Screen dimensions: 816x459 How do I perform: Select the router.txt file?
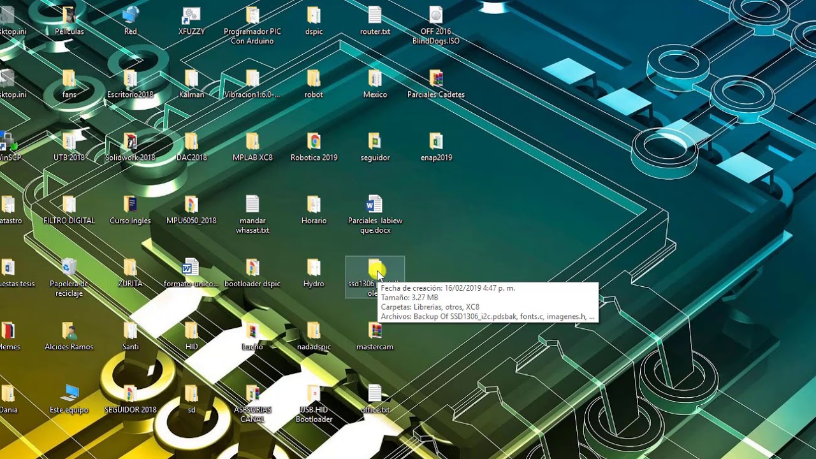(x=375, y=15)
